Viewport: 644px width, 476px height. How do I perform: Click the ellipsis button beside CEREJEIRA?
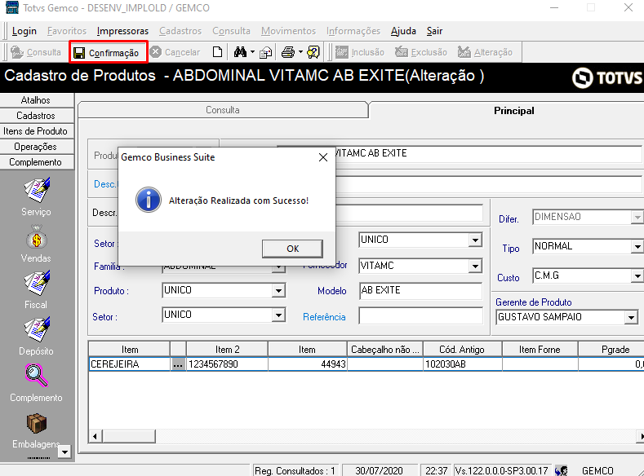(178, 364)
